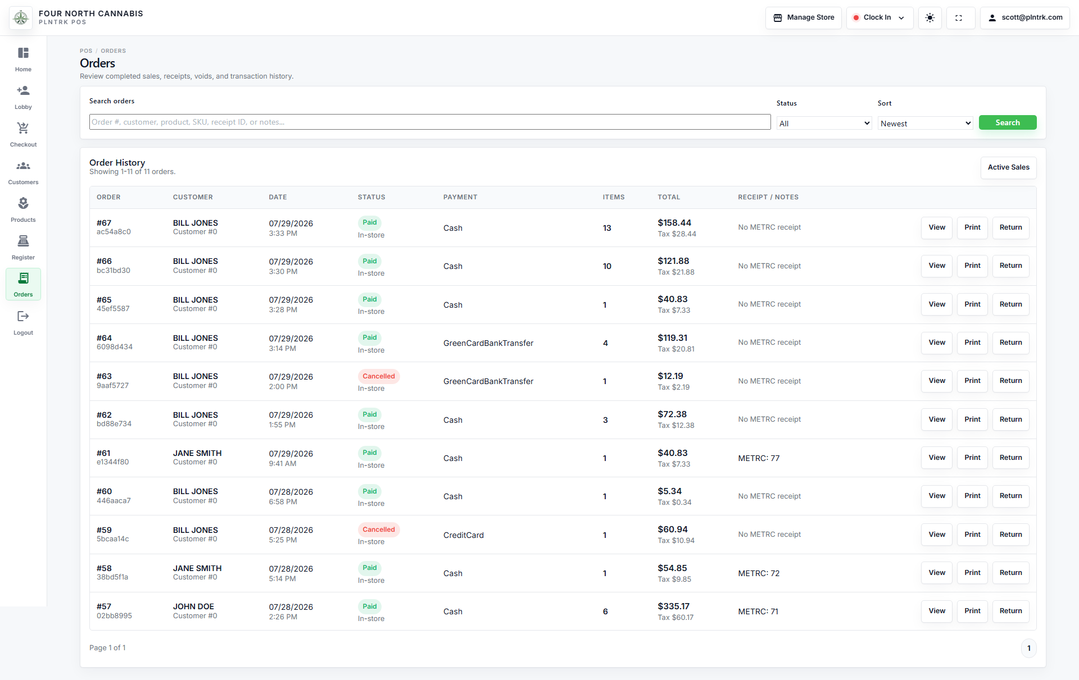Click the POS breadcrumb link
The width and height of the screenshot is (1079, 680).
click(x=86, y=51)
